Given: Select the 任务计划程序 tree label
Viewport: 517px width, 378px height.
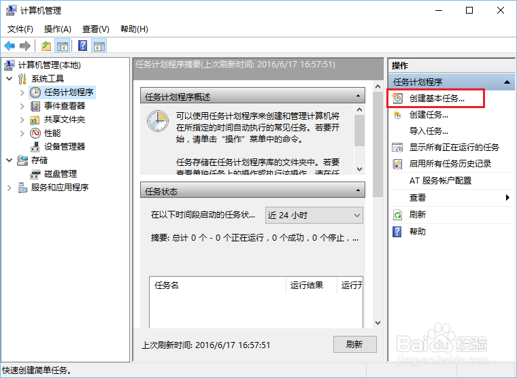Looking at the screenshot, I should click(x=69, y=92).
